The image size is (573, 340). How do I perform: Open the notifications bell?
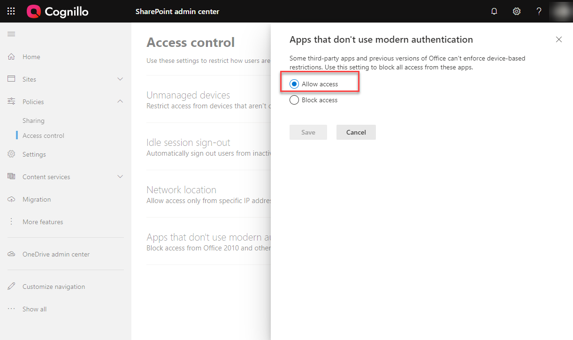[x=494, y=11]
